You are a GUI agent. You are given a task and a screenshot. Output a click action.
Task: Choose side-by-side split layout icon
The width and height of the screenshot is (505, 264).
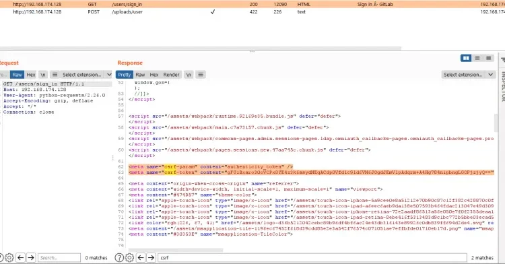[x=466, y=58]
